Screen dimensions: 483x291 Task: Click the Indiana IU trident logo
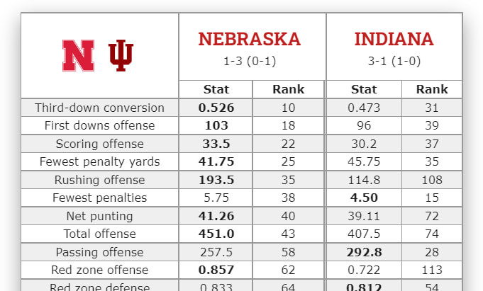pos(121,55)
